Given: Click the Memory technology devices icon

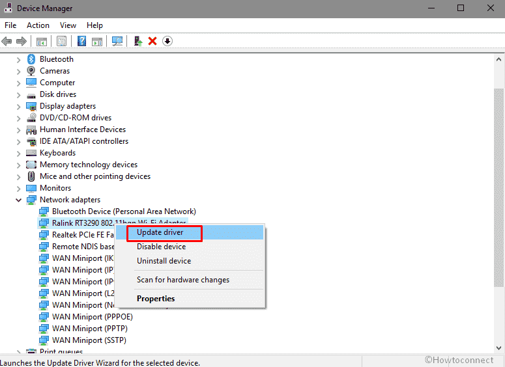Looking at the screenshot, I should pyautogui.click(x=31, y=165).
